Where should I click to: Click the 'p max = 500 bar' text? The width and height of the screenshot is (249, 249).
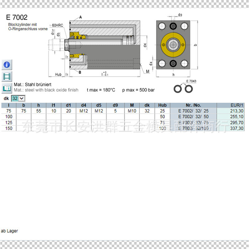click(x=139, y=90)
